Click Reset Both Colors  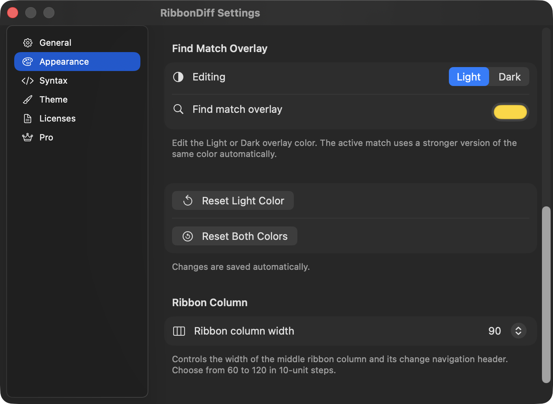[x=235, y=236]
